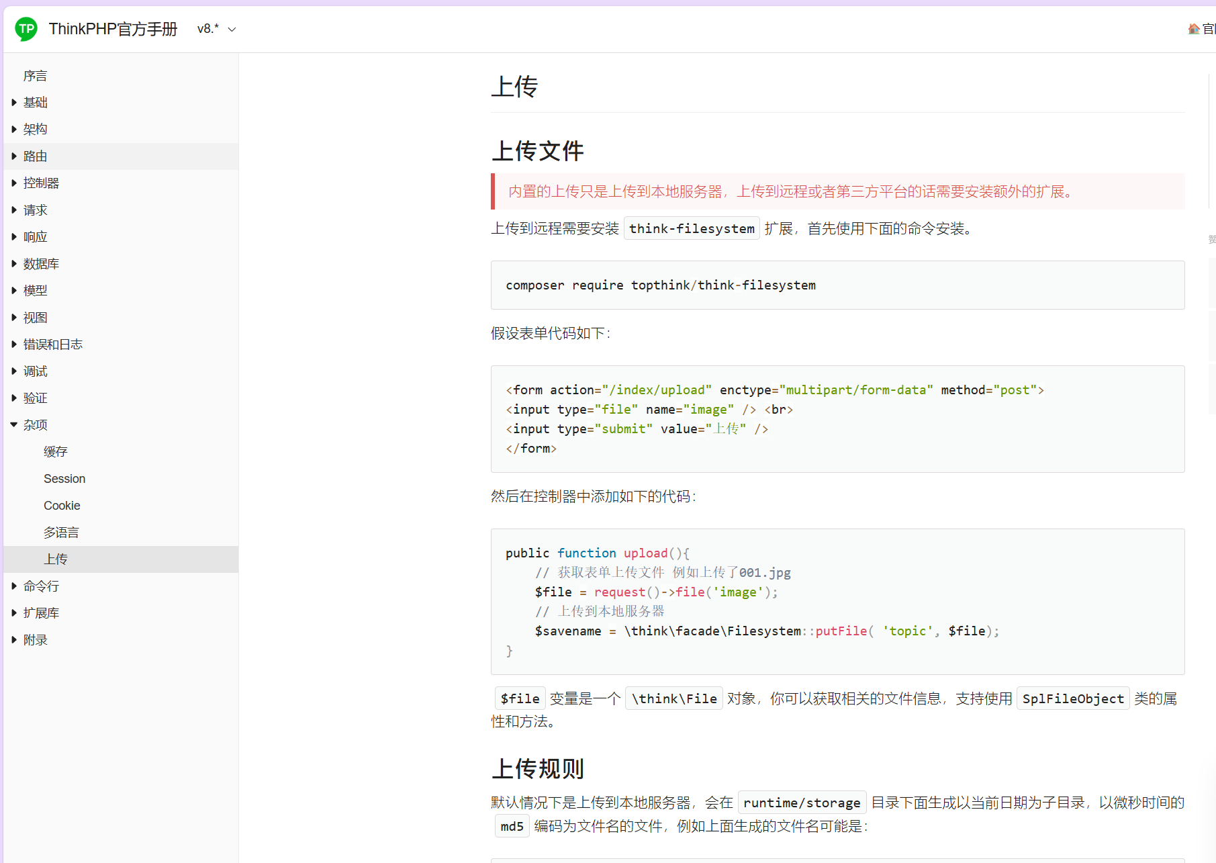Expand the 请求 section arrow

(14, 210)
